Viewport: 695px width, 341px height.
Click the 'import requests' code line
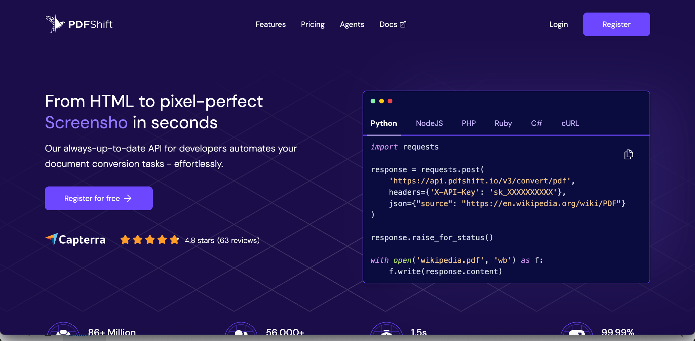point(405,147)
